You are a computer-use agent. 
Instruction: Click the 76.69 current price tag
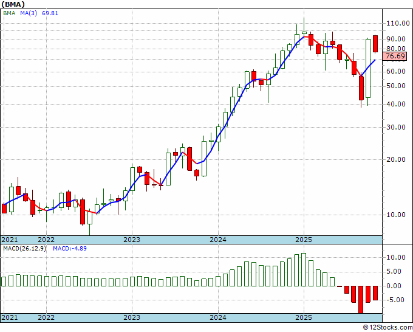[x=395, y=56]
